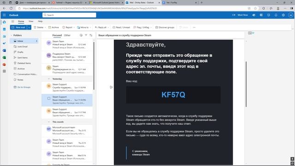Launch the Excel app from left rail
This screenshot has width=295, height=166.
[x=4, y=57]
